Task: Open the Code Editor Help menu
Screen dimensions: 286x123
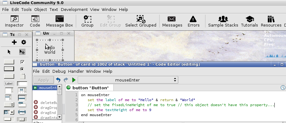Action: (x=108, y=71)
